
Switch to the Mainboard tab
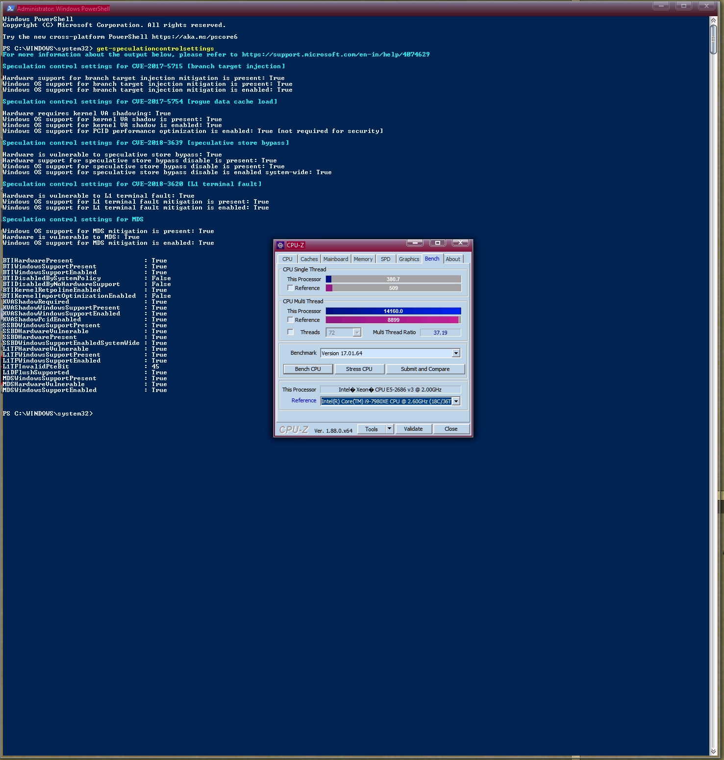[x=336, y=259]
